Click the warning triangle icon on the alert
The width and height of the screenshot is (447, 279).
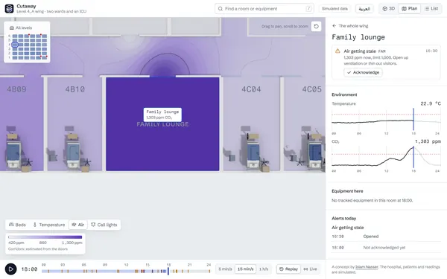click(x=337, y=51)
